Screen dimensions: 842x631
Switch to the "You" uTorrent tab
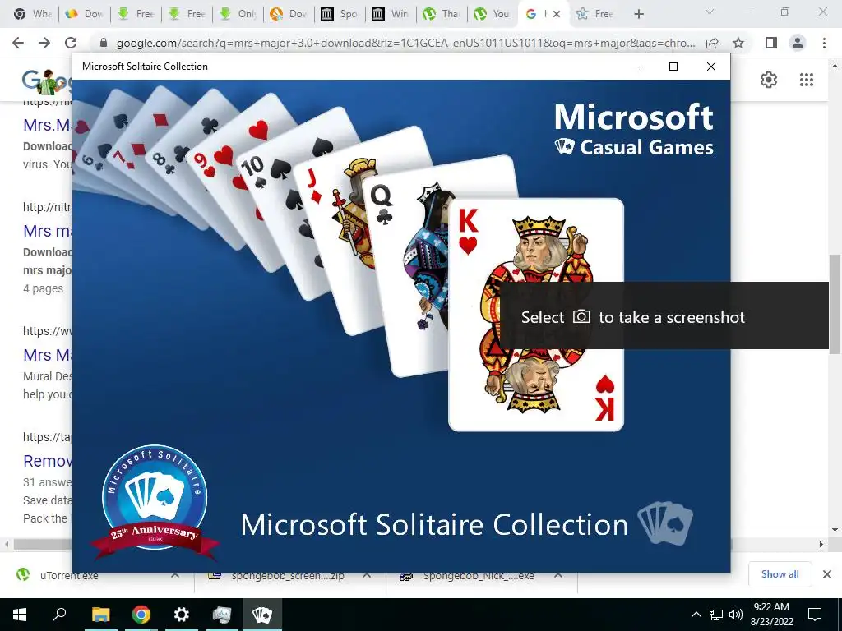click(x=493, y=14)
